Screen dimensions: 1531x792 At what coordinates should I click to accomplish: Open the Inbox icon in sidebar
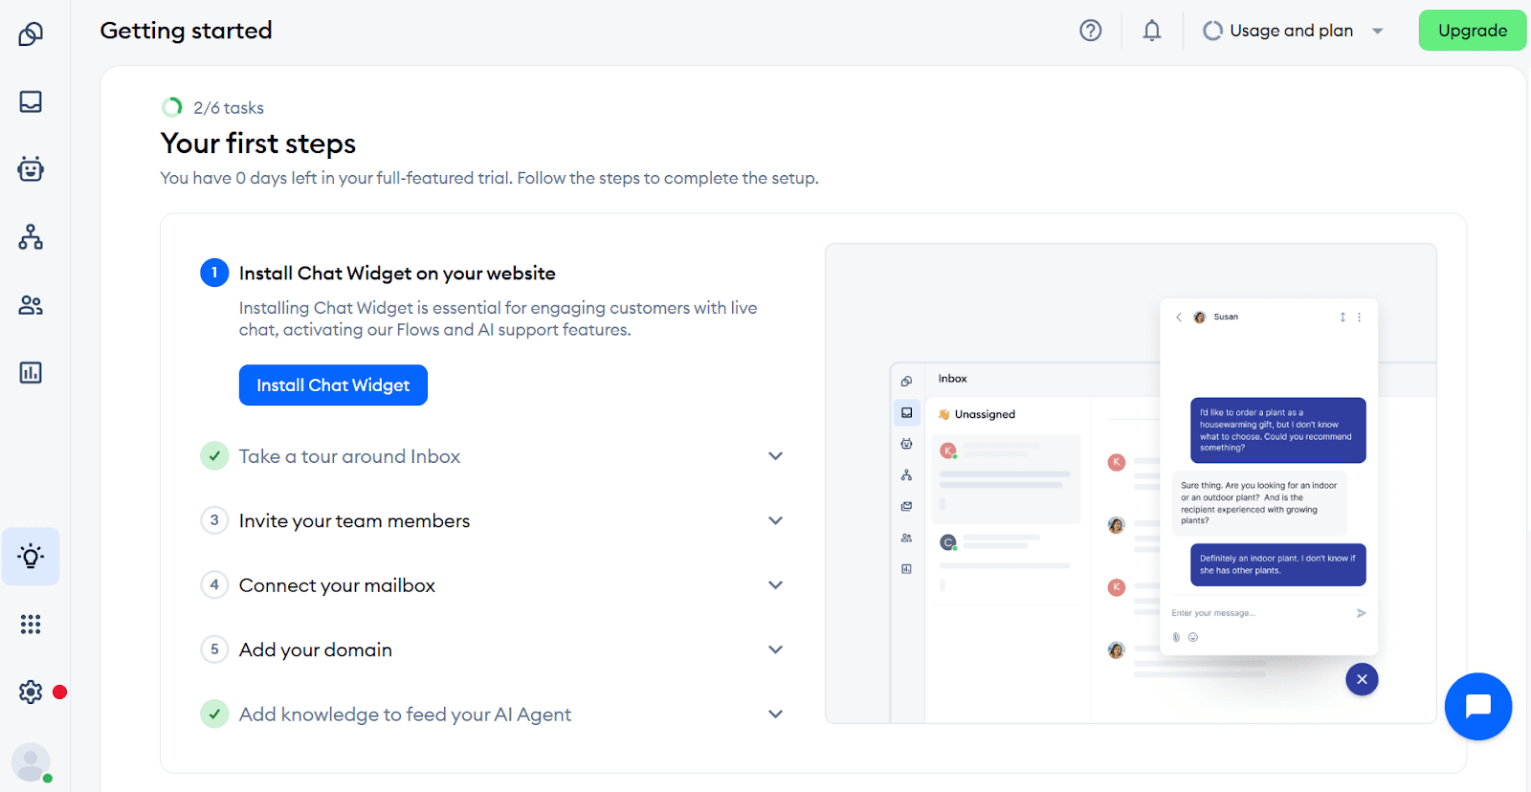[x=31, y=101]
